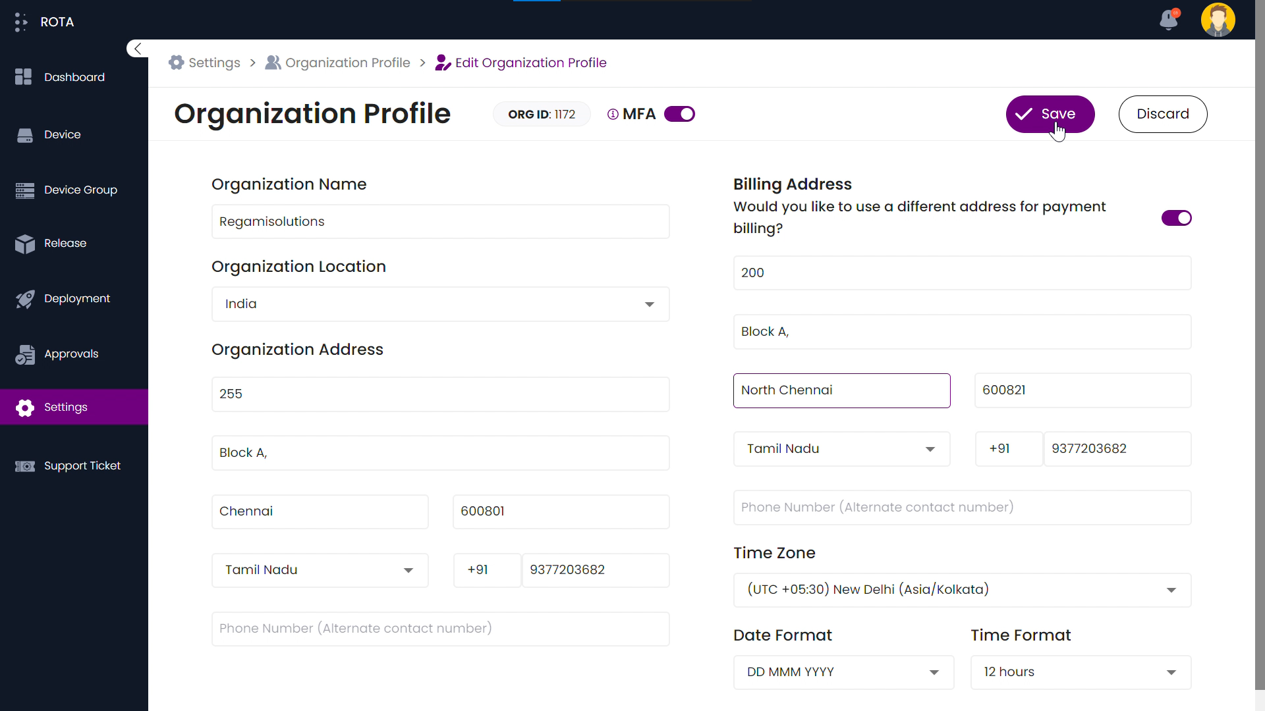1265x711 pixels.
Task: Click the Release box icon
Action: tap(24, 244)
